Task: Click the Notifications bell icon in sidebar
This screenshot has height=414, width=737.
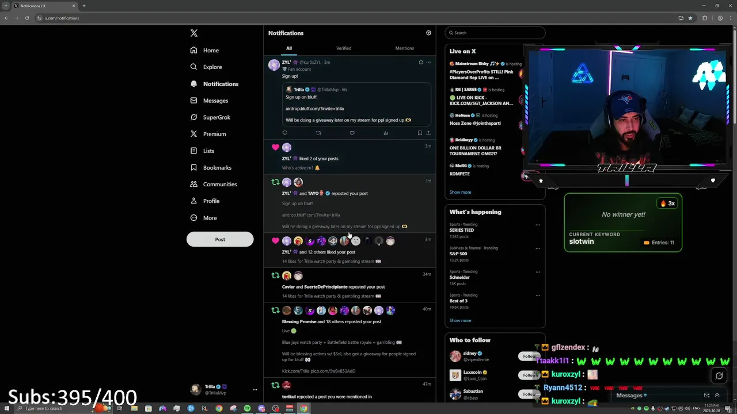Action: coord(194,84)
